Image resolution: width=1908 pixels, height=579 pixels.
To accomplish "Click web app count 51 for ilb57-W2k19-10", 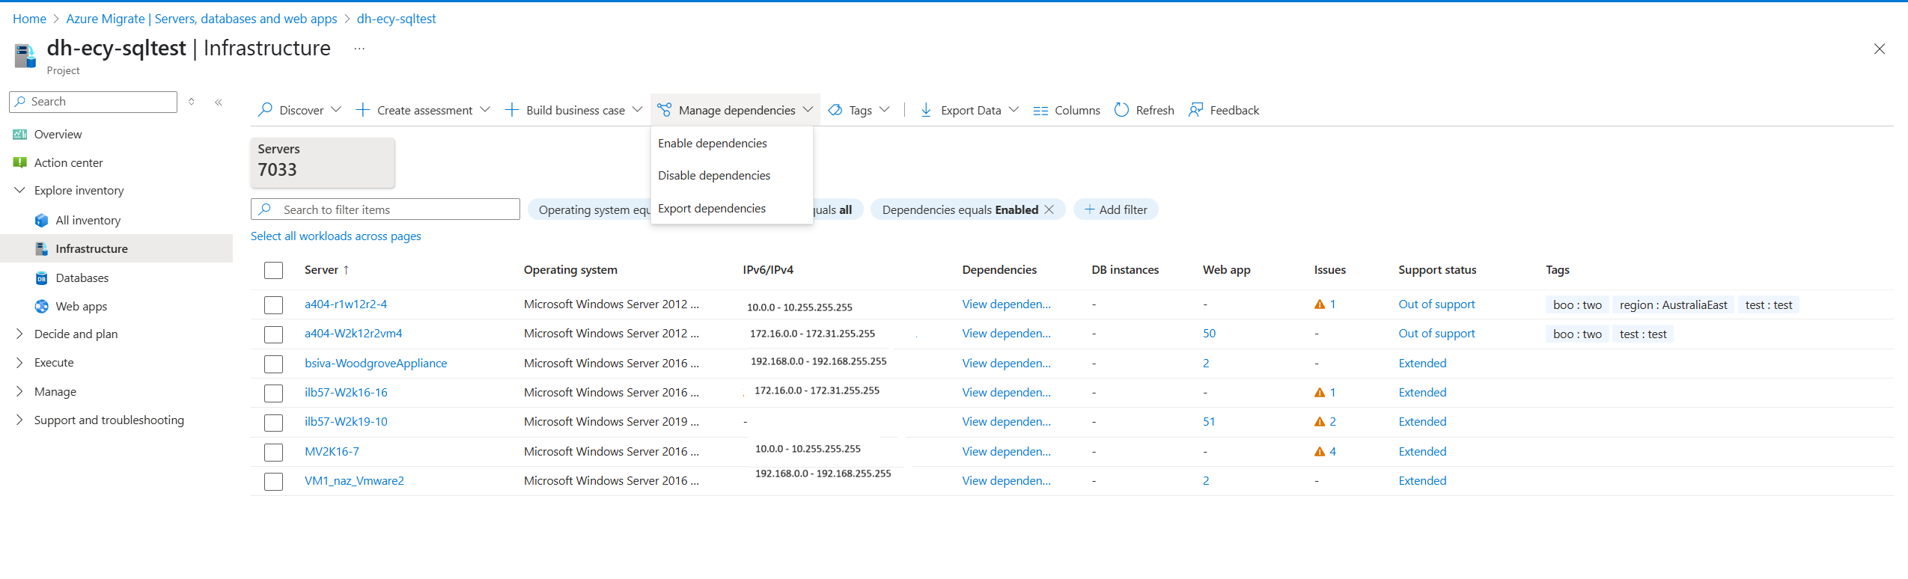I will tap(1209, 422).
